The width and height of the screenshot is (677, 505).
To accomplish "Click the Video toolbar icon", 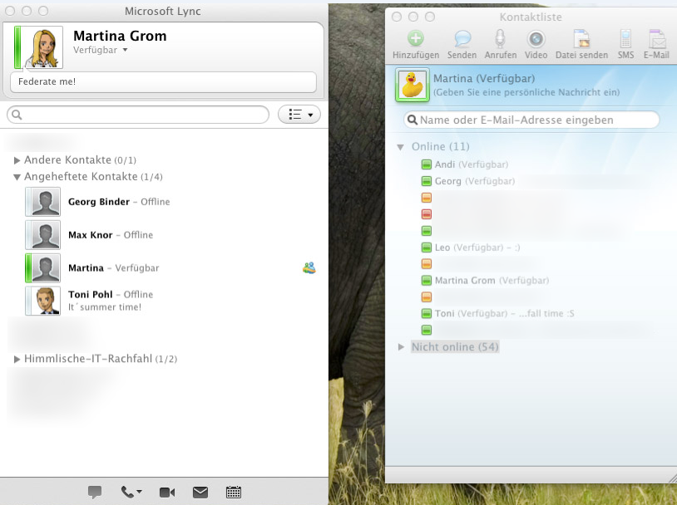I will (x=536, y=39).
